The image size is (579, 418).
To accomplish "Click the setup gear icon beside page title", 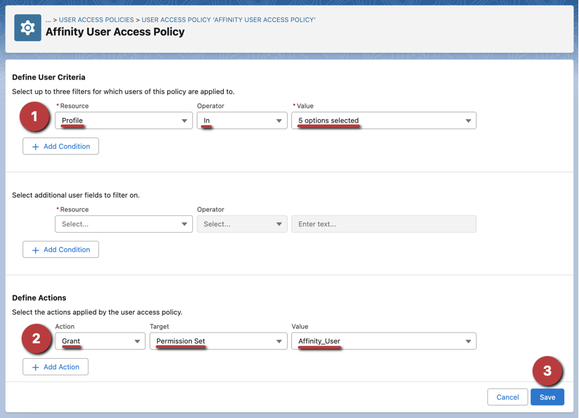I will pos(28,28).
